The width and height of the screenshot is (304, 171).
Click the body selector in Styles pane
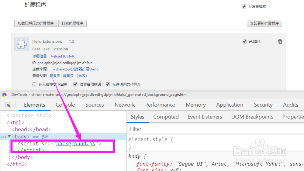click(x=134, y=156)
